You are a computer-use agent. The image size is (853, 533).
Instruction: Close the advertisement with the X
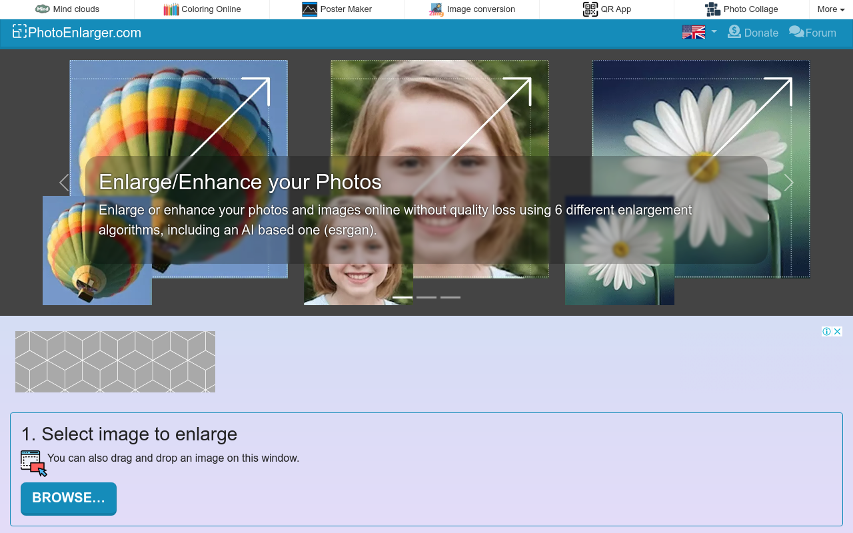838,332
